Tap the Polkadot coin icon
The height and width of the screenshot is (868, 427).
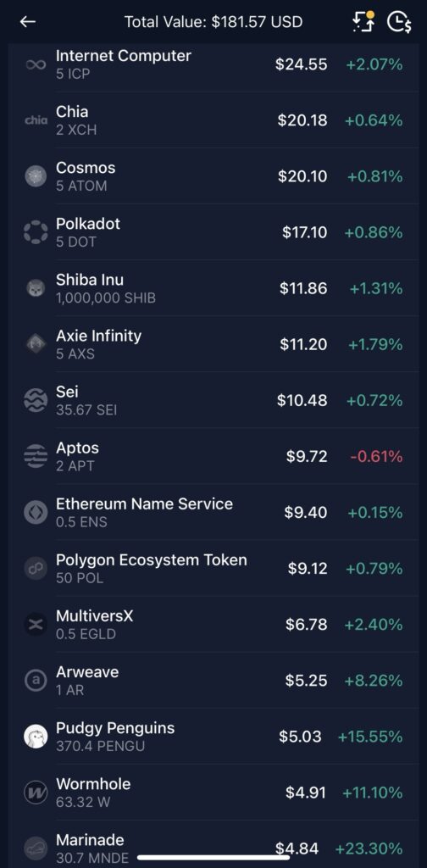(36, 232)
